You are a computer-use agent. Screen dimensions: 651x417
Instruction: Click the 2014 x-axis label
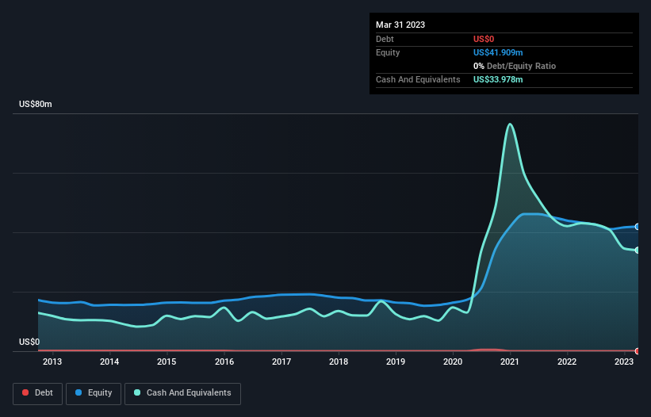[x=109, y=362]
